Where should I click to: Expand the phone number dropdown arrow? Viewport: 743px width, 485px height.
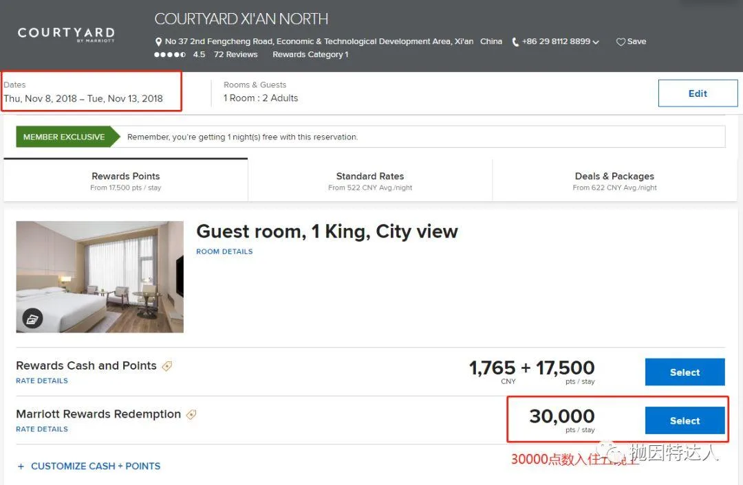(x=596, y=43)
